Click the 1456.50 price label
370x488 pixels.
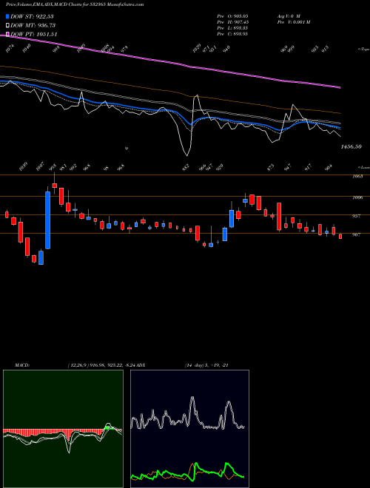click(x=351, y=146)
